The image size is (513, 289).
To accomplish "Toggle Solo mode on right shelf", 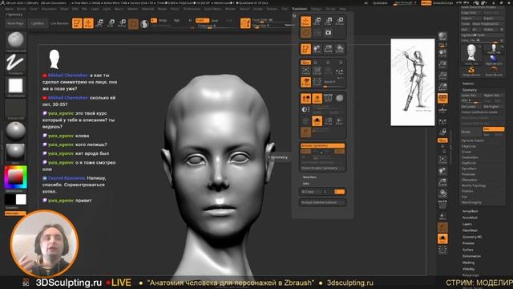I will click(442, 239).
